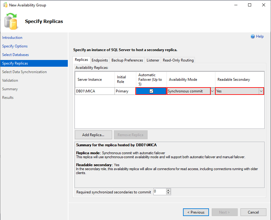Select the DB01\MICA server instance cell
271x220 pixels.
[x=94, y=91]
